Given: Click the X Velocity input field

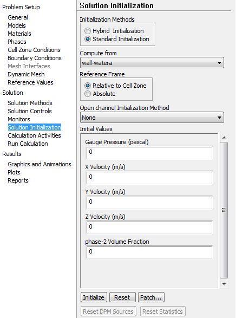Looking at the screenshot, I should coord(149,178).
